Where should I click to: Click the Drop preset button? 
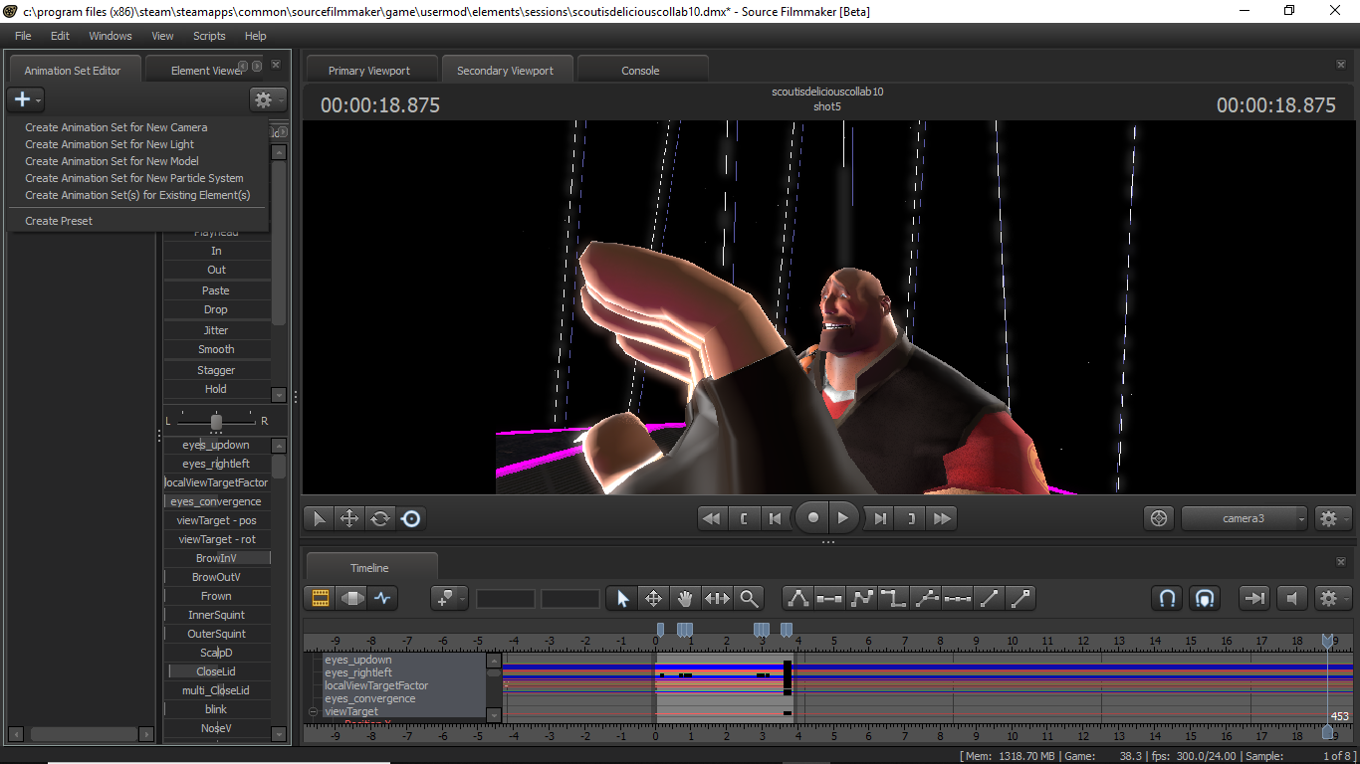point(217,309)
